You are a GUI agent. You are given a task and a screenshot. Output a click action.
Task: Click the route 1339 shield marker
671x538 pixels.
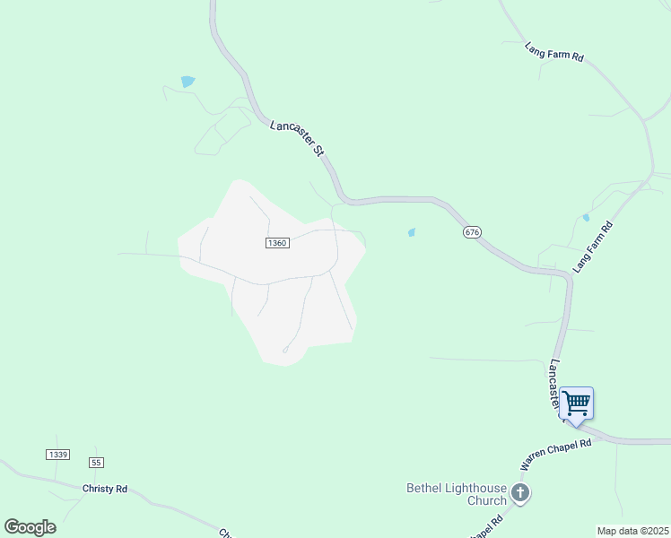57,455
